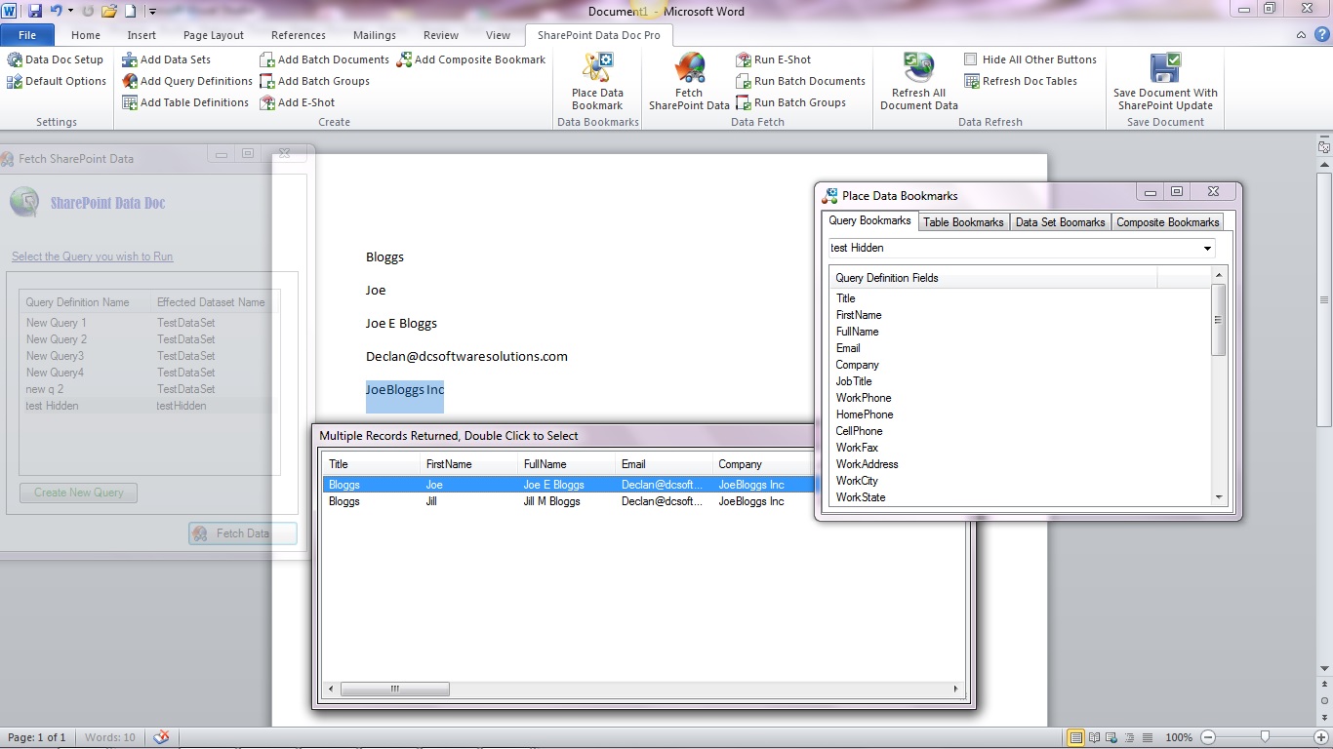Screen dimensions: 1333x749
Task: Open Default Options settings
Action: [57, 81]
